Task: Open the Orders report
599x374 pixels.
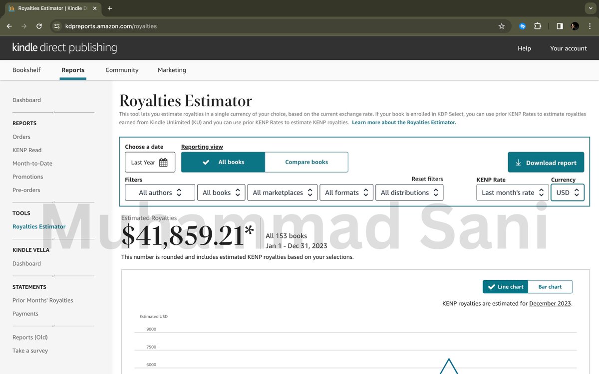Action: coord(21,137)
